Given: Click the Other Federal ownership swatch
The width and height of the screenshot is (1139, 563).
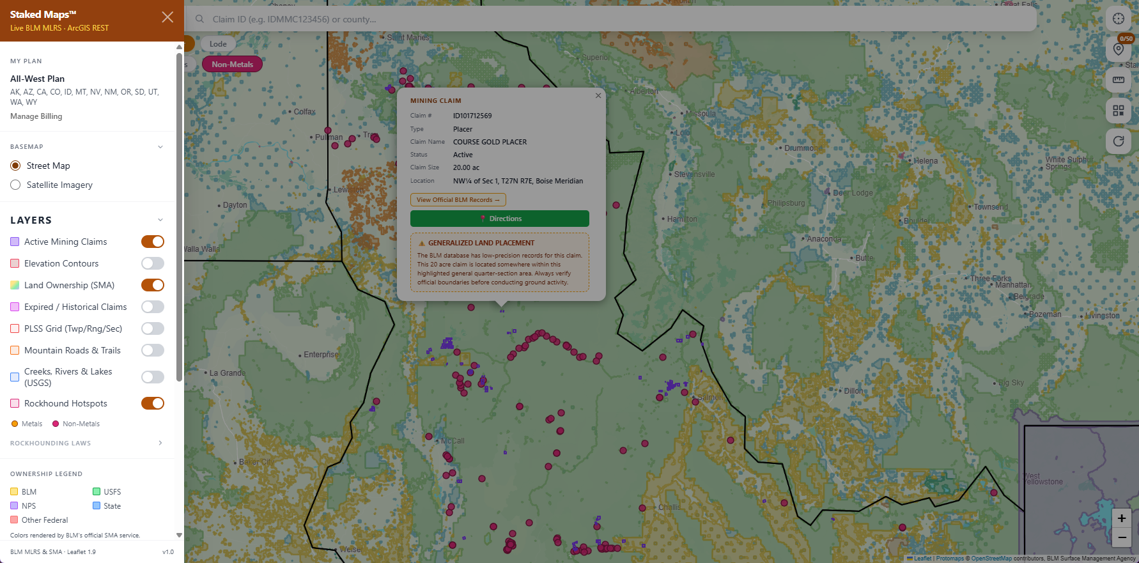Looking at the screenshot, I should (x=14, y=520).
